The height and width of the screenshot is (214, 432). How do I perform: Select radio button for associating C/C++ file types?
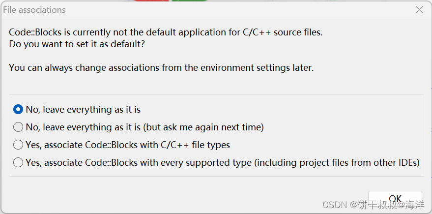pos(18,145)
